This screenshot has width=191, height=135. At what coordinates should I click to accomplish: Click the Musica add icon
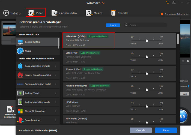coord(89,13)
